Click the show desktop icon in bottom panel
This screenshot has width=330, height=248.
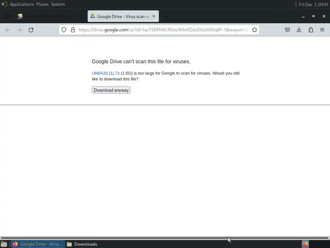[4, 244]
